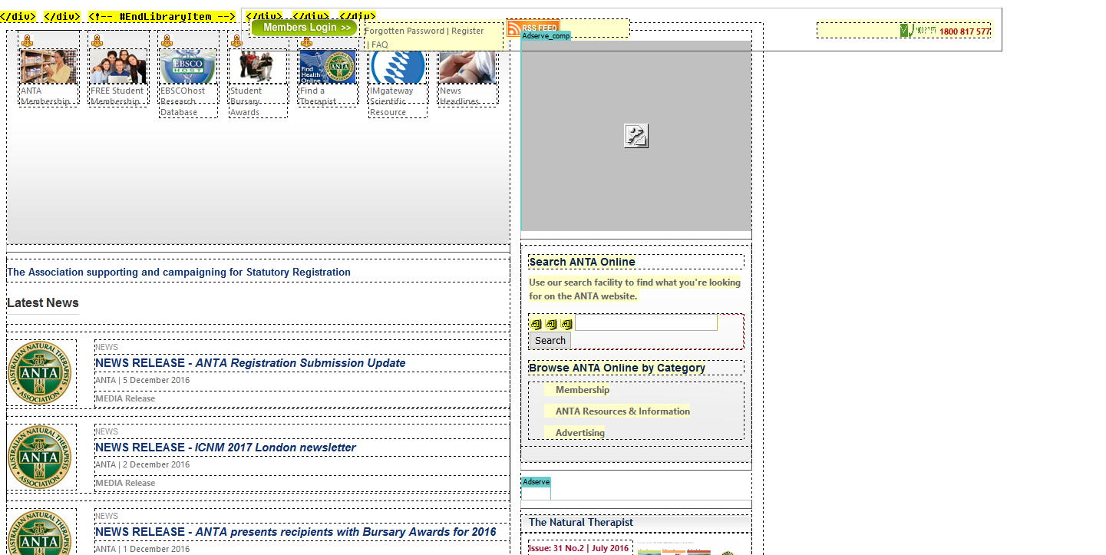
Task: Click the phone number 1800 817 577
Action: pyautogui.click(x=965, y=31)
